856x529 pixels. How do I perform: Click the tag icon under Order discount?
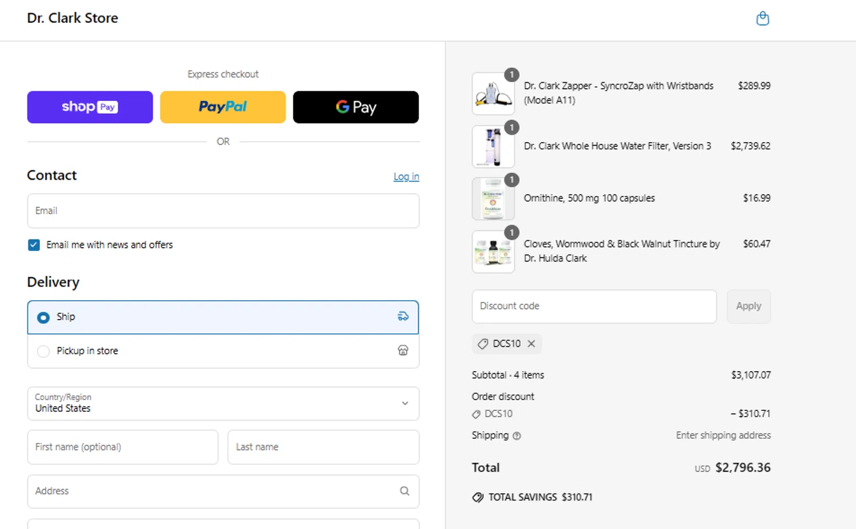476,414
